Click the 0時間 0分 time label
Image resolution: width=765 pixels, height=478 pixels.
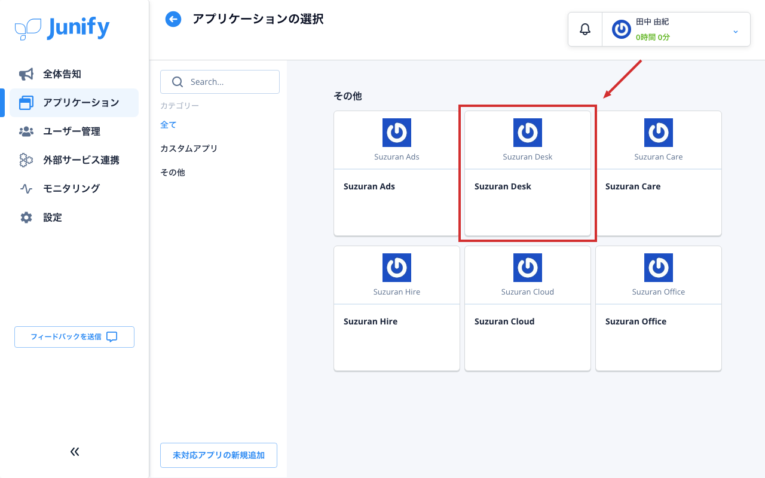(653, 37)
